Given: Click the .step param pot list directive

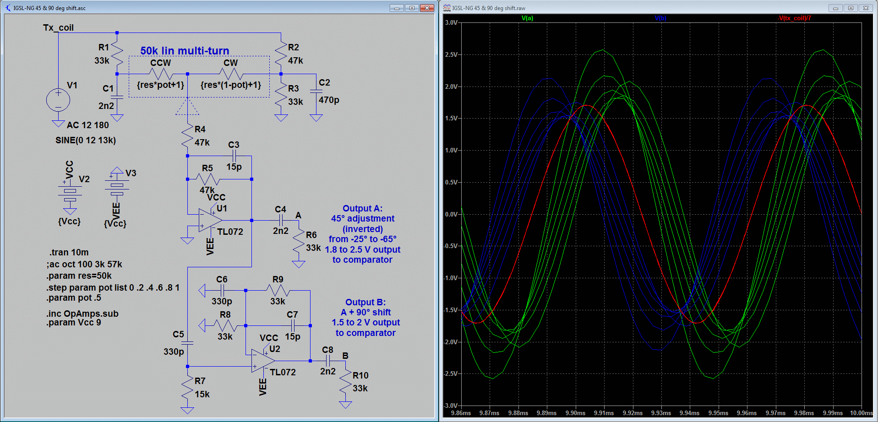Looking at the screenshot, I should click(x=113, y=287).
